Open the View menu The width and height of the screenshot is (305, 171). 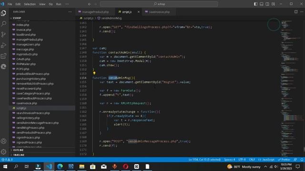42,4
